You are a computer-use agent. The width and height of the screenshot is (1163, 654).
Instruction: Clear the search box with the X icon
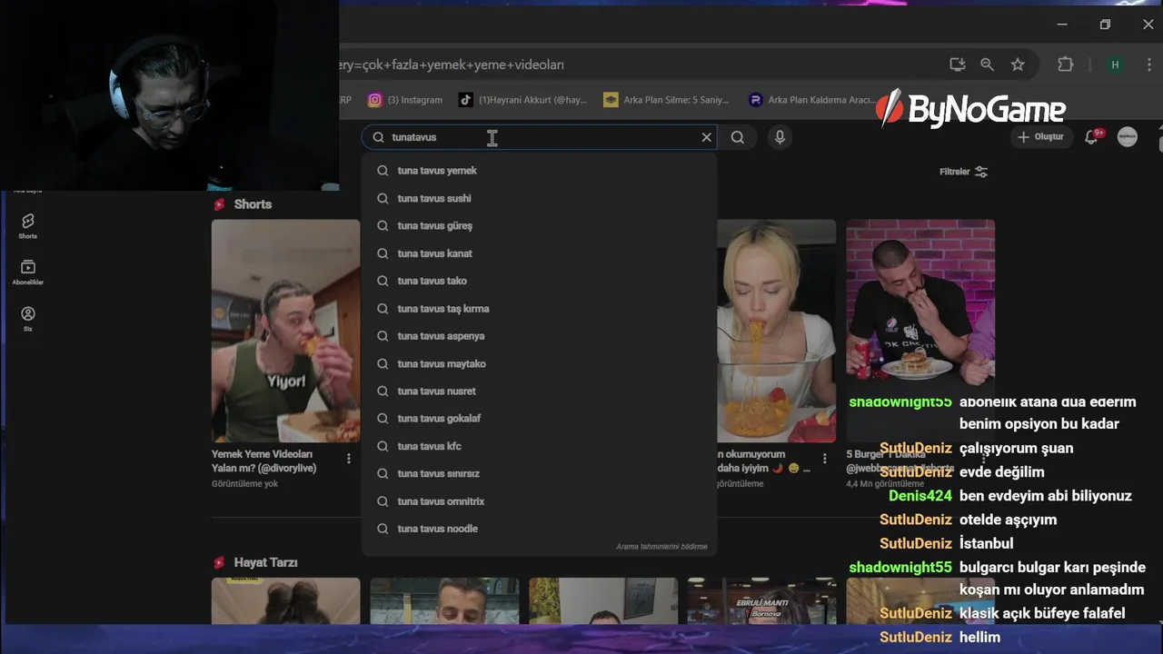tap(706, 137)
